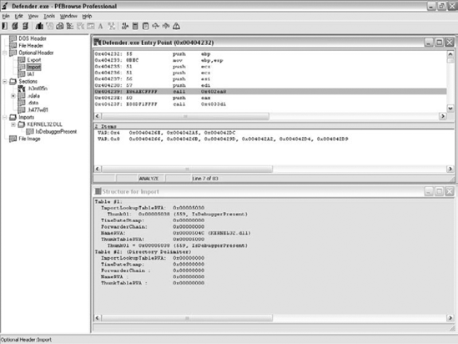The height and width of the screenshot is (344, 458).
Task: Select DOS Header in the tree
Action: point(33,38)
